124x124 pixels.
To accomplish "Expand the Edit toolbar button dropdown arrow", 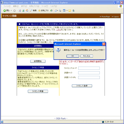I will coord(67,11).
